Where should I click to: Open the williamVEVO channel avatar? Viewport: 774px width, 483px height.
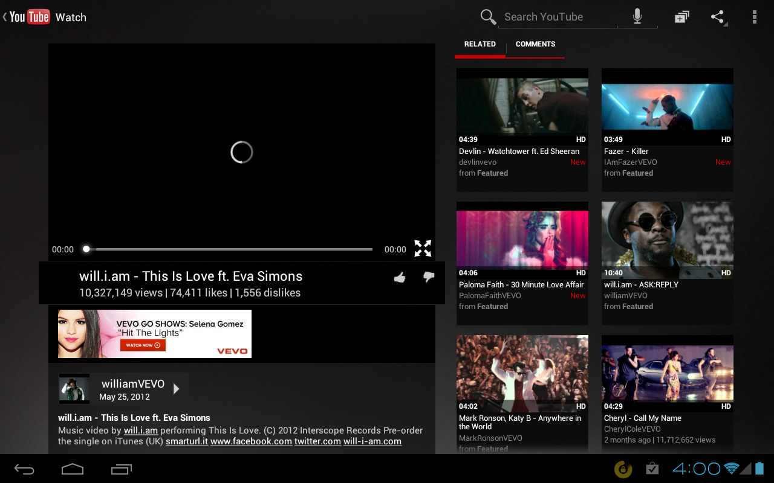tap(74, 388)
